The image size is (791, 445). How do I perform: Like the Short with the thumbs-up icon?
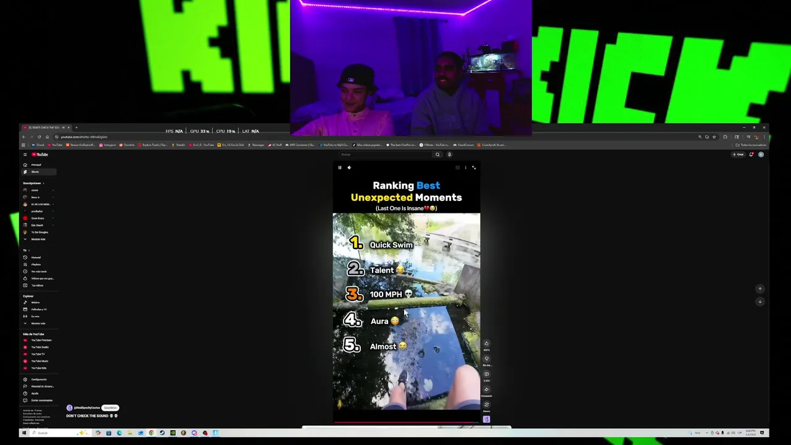click(486, 344)
